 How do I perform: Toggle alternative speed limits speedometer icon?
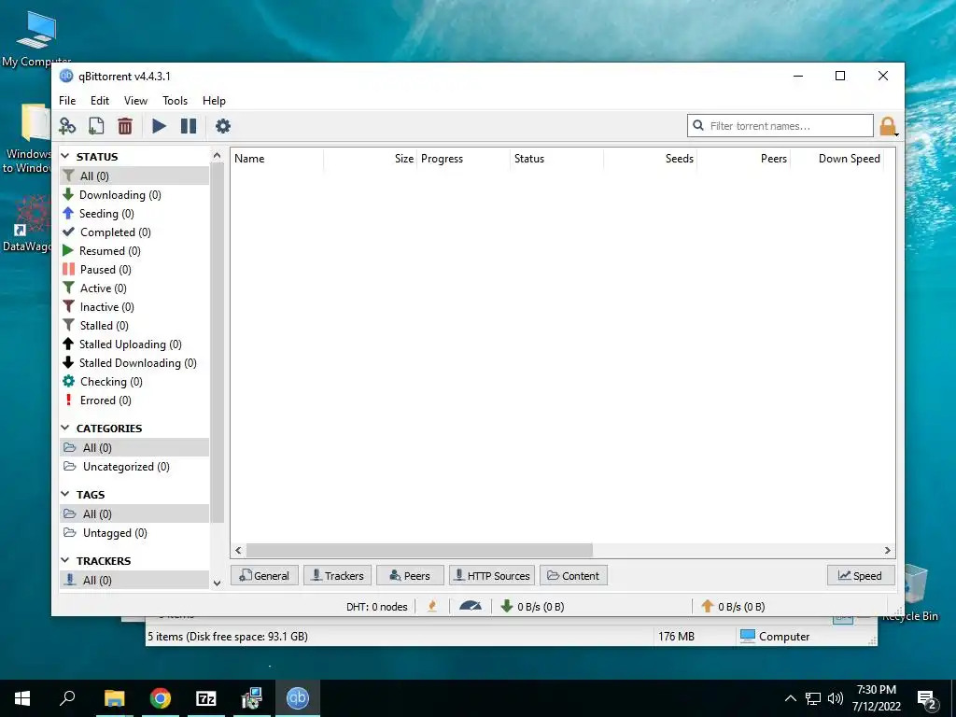tap(471, 606)
